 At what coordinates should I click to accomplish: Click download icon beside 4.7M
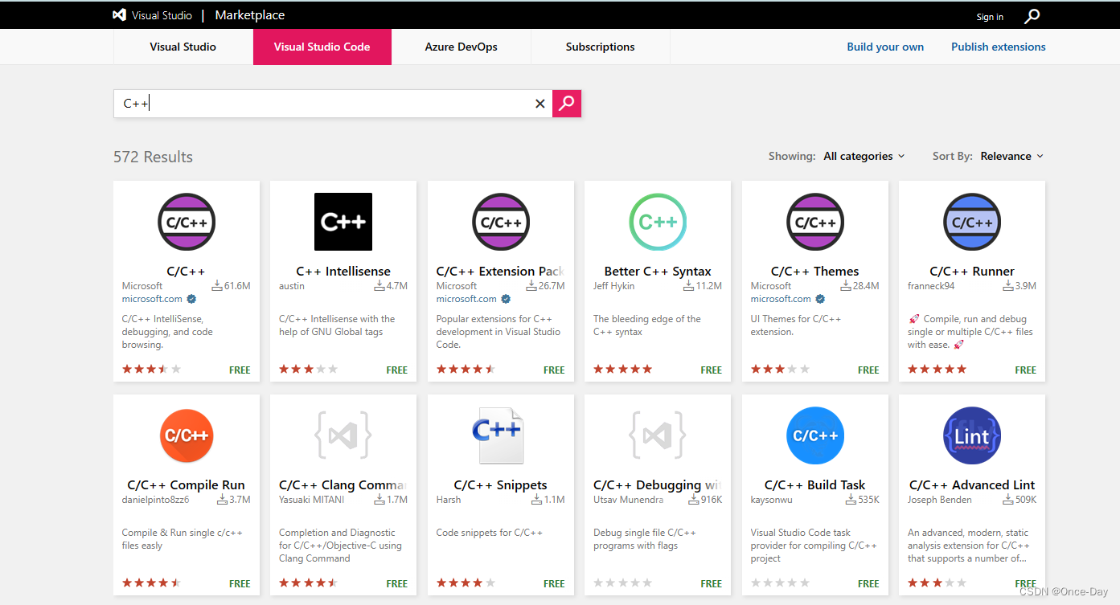coord(379,285)
